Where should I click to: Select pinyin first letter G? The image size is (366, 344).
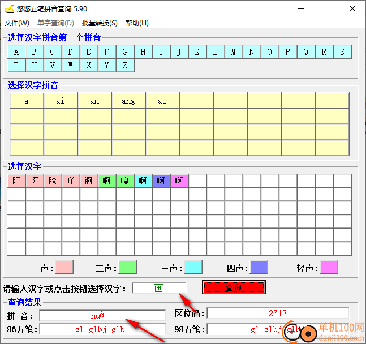click(125, 52)
